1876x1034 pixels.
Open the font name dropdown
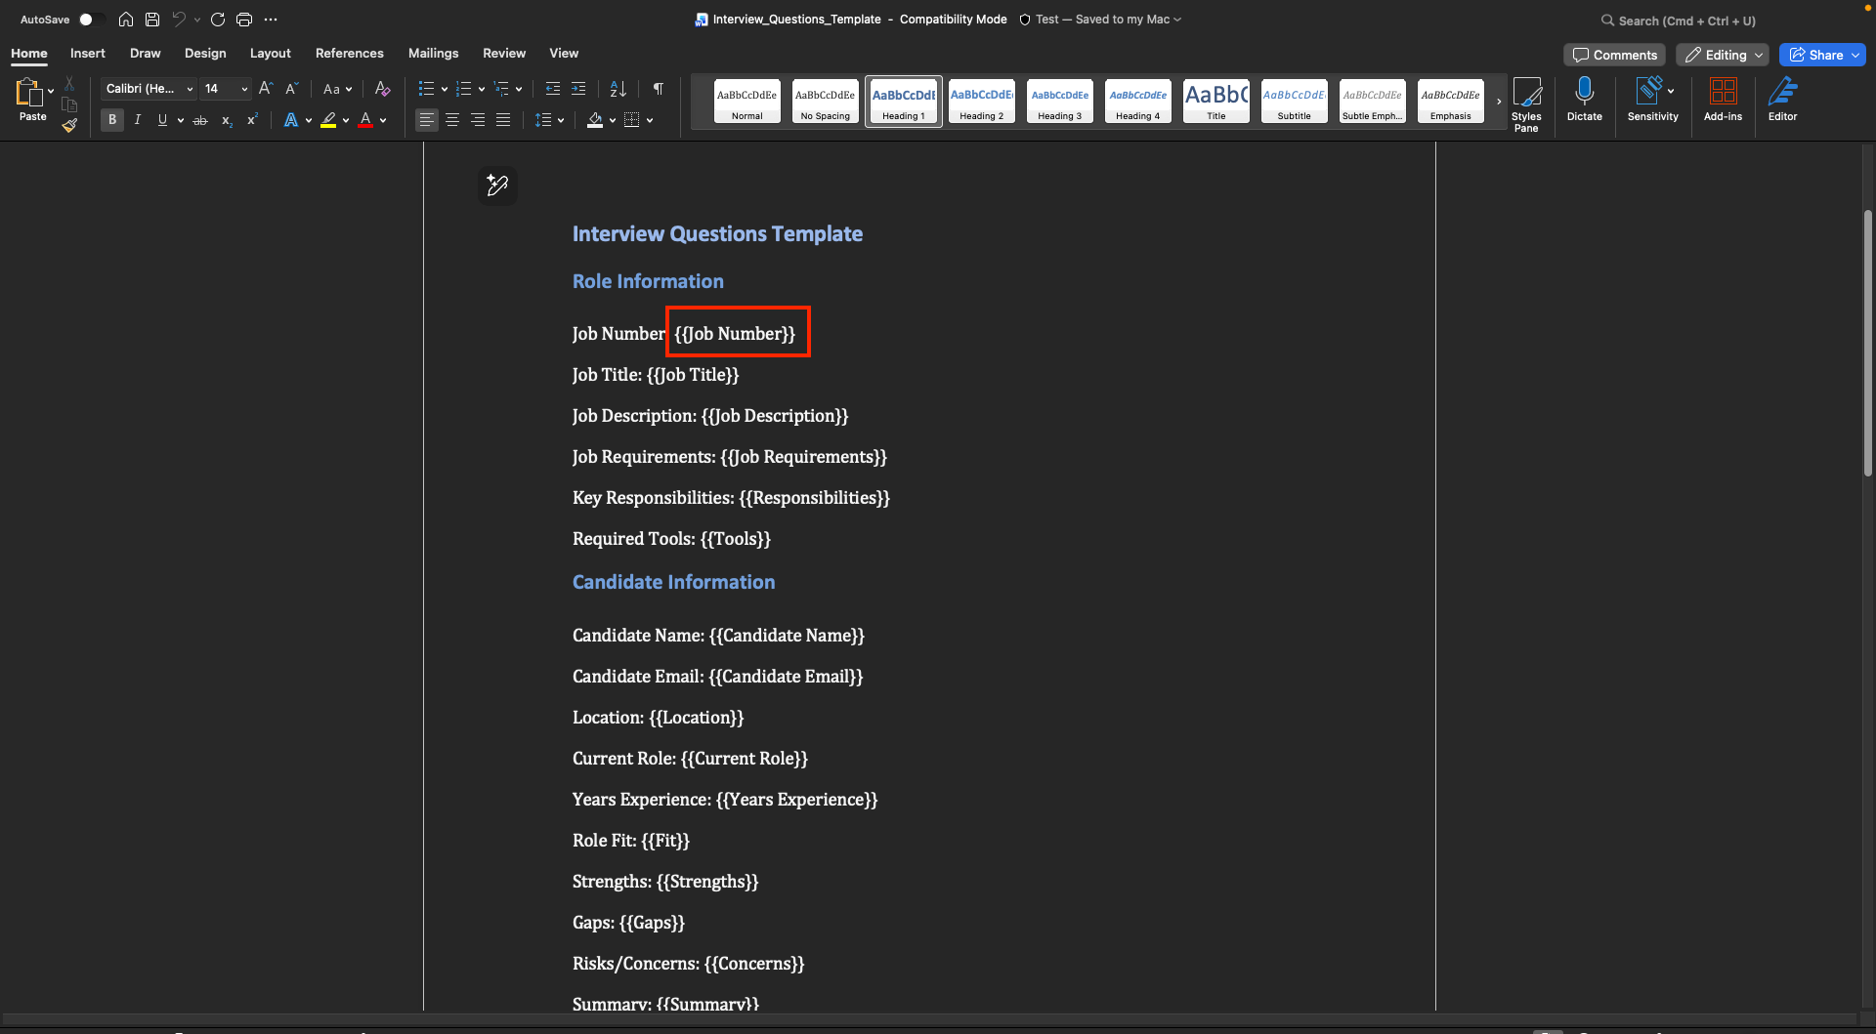[x=190, y=89]
